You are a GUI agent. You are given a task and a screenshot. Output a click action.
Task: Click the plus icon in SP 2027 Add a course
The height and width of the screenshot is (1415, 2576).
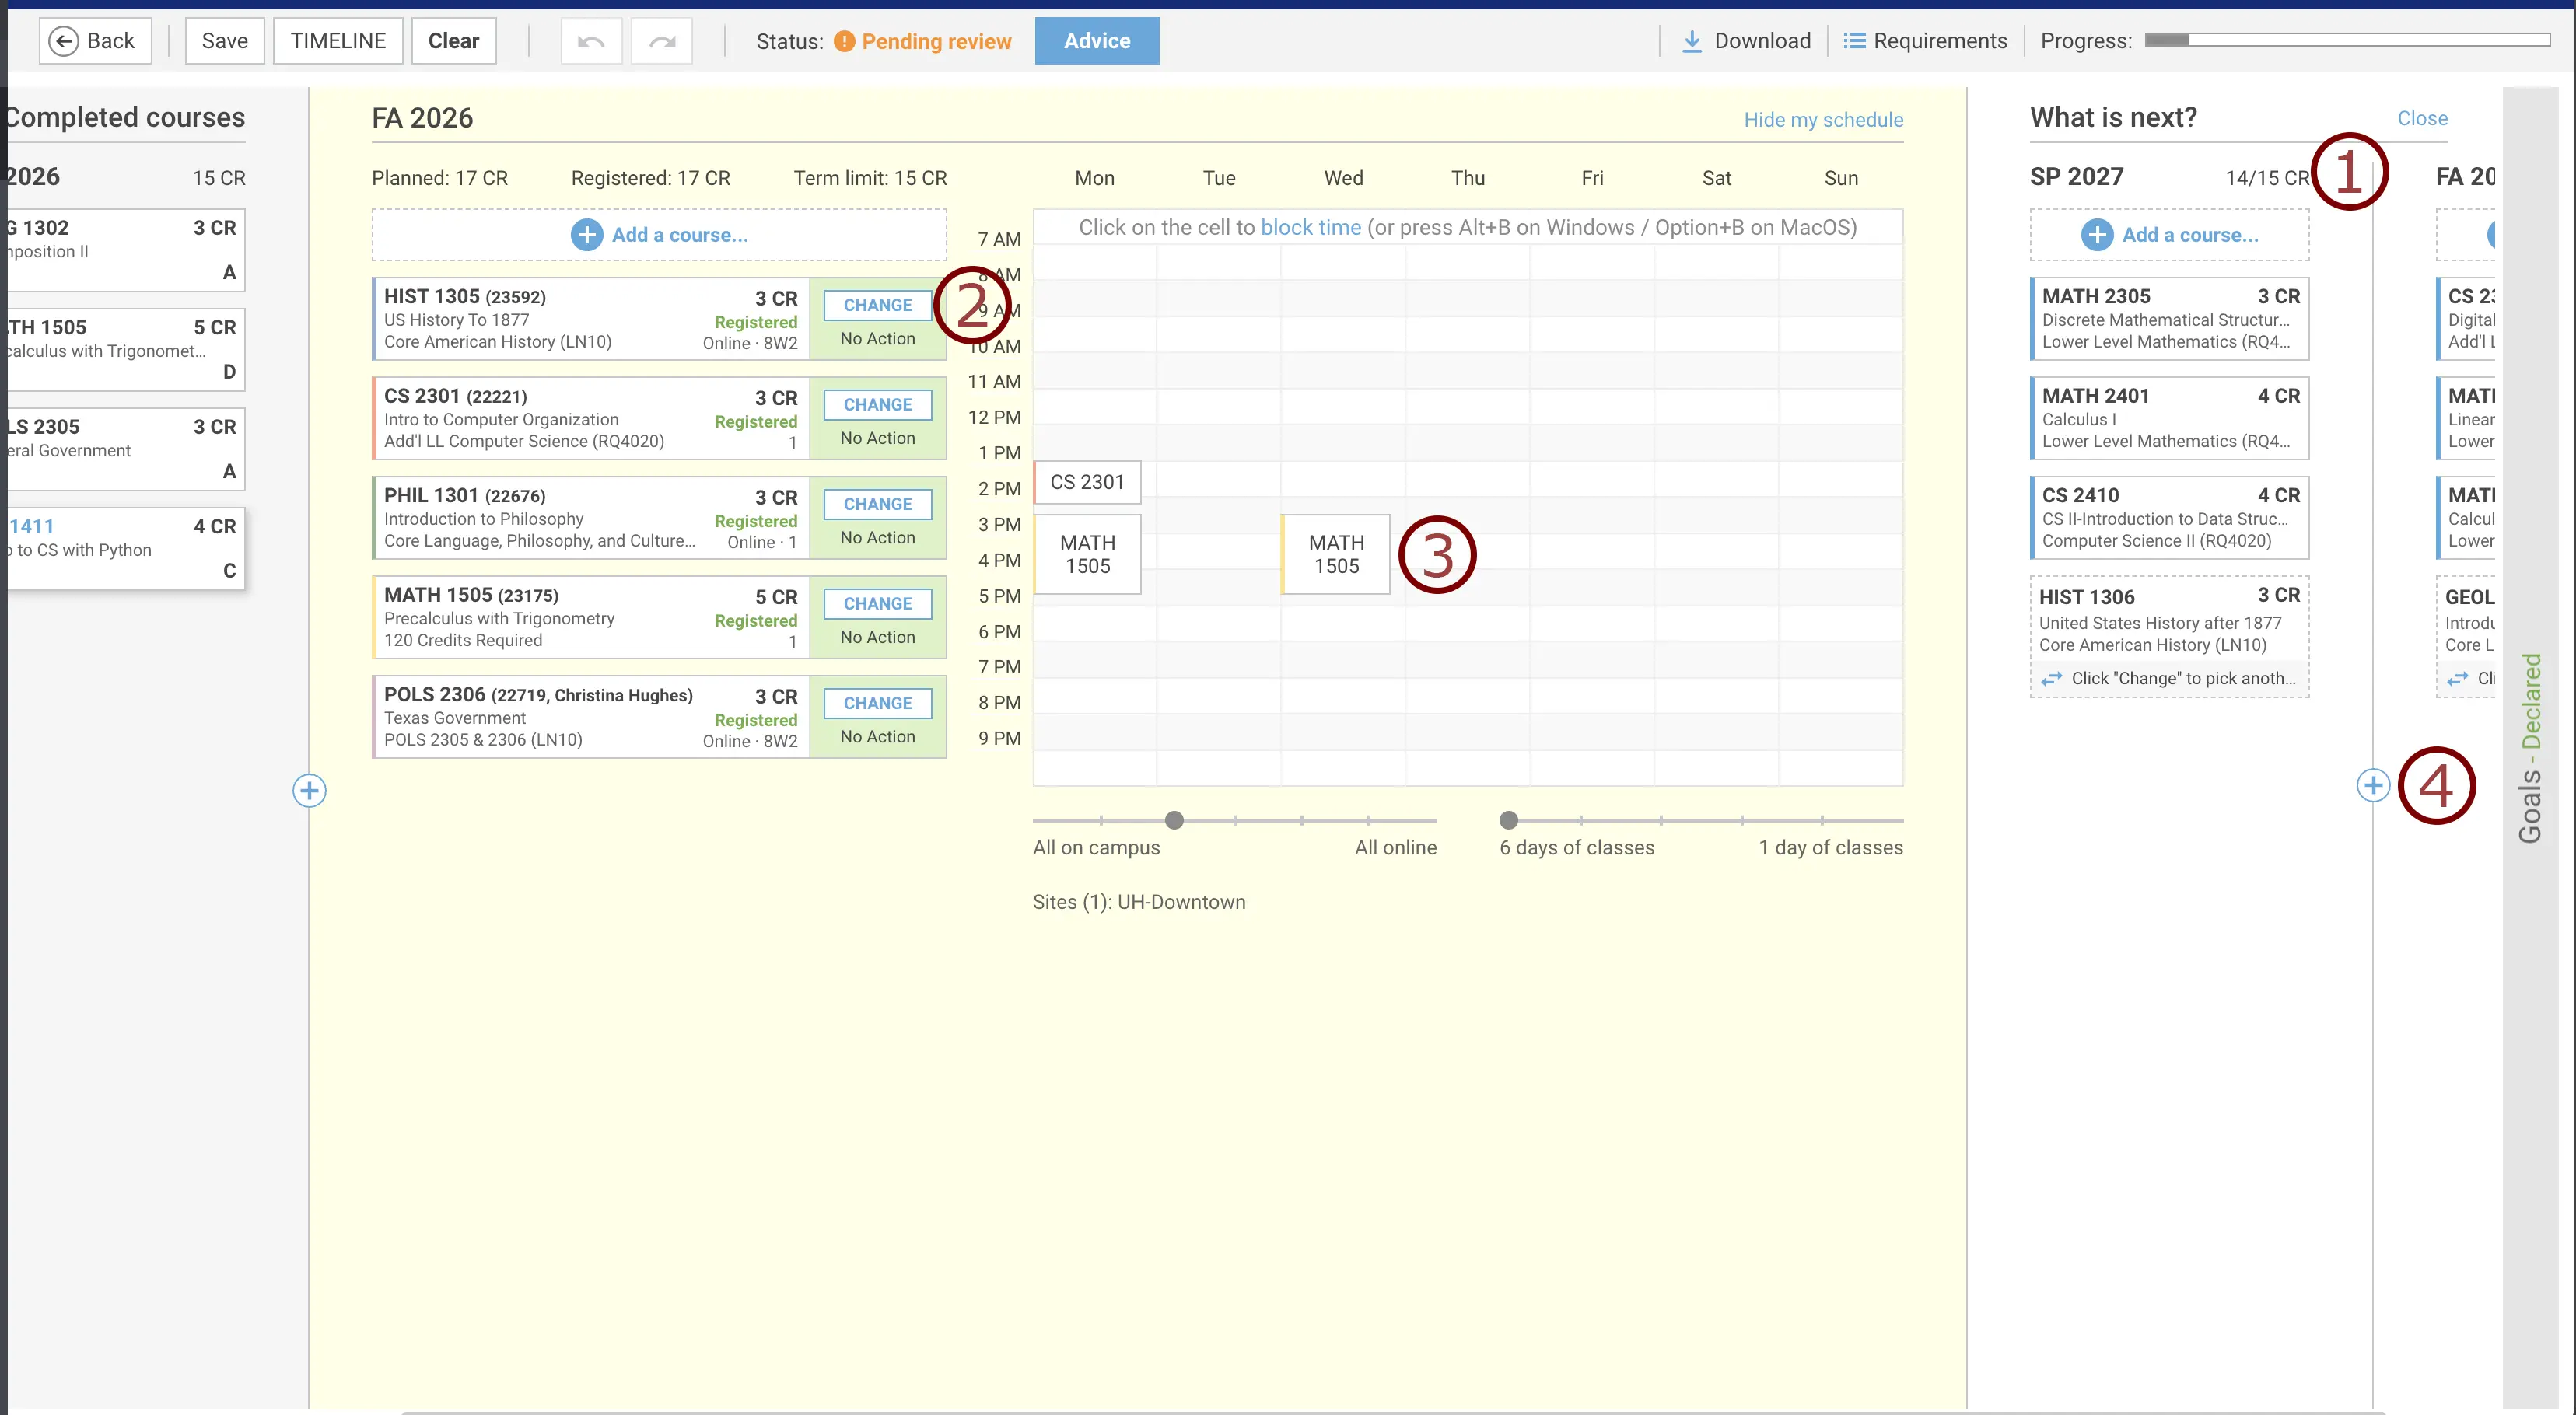tap(2097, 235)
